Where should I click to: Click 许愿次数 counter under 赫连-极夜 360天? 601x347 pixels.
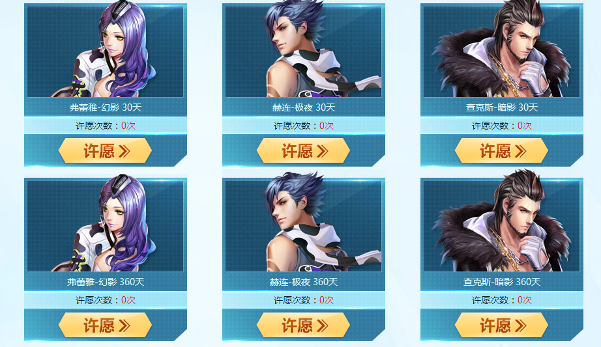[x=304, y=300]
